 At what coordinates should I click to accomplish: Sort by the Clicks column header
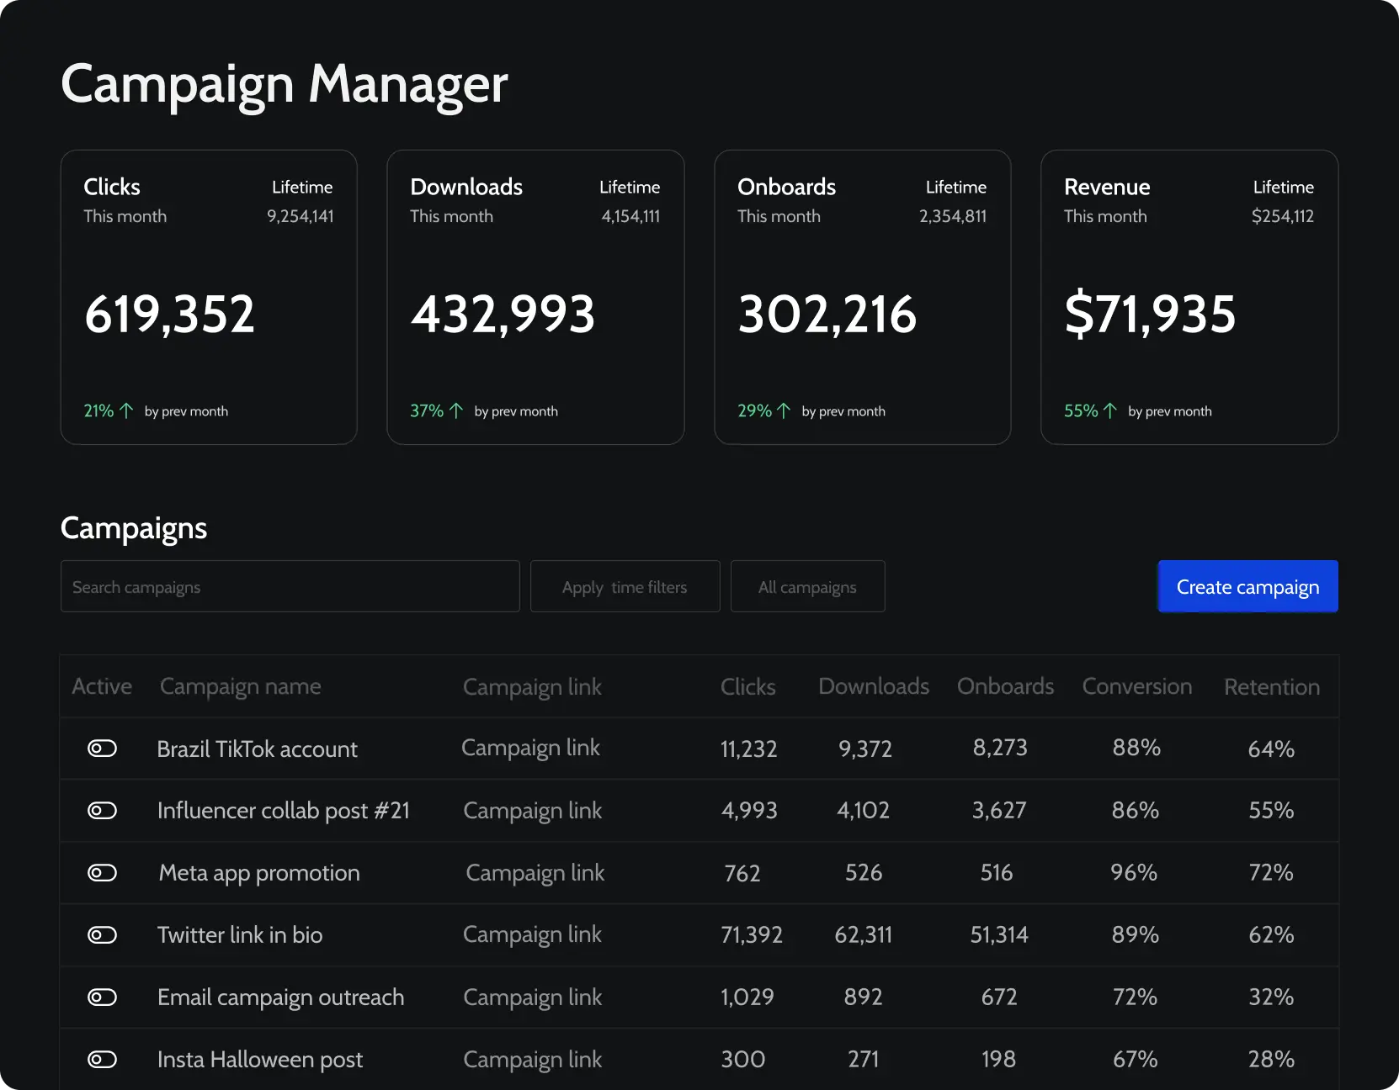pos(747,686)
